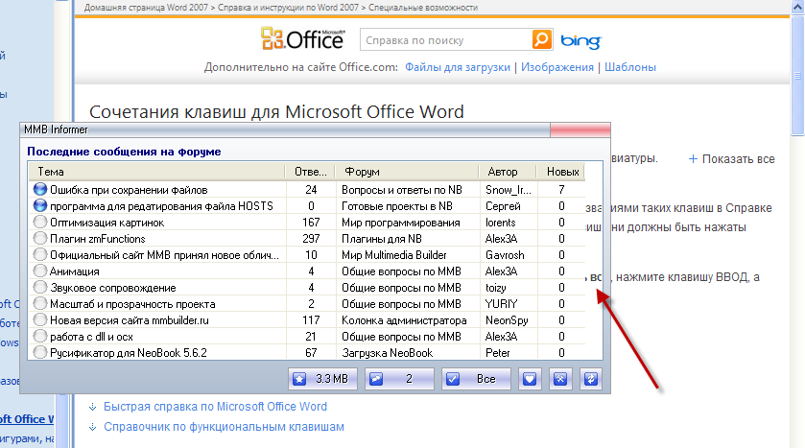Click the messages button showing 2

[x=399, y=379]
